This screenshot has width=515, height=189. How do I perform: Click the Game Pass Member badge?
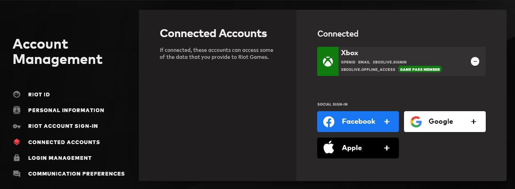420,69
